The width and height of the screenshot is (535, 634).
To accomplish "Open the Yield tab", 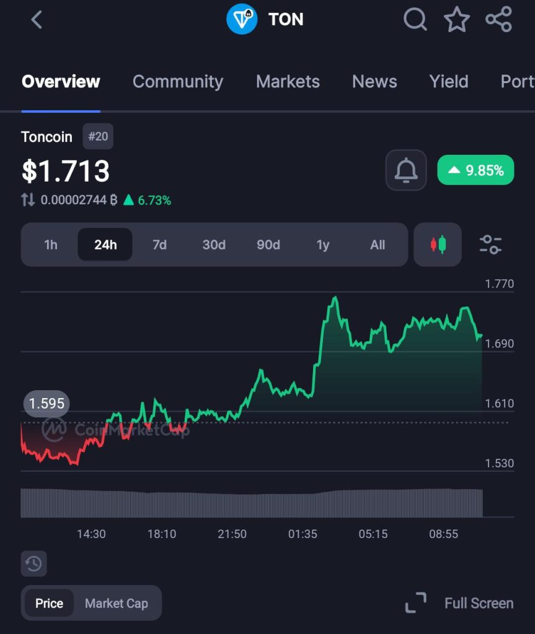I will point(449,82).
